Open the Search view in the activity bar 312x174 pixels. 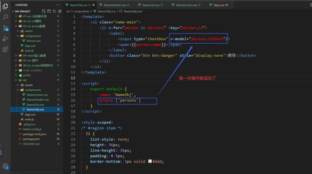(5, 17)
